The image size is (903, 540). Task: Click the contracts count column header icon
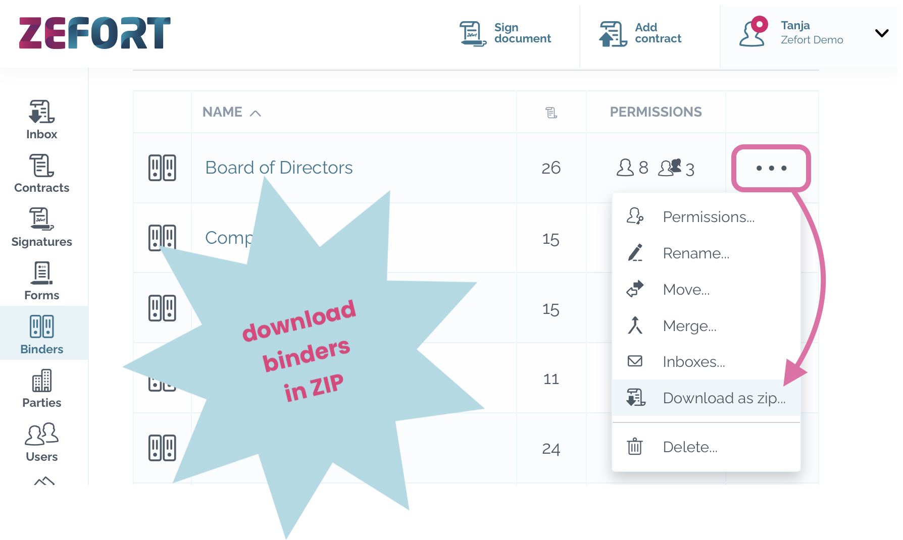551,113
